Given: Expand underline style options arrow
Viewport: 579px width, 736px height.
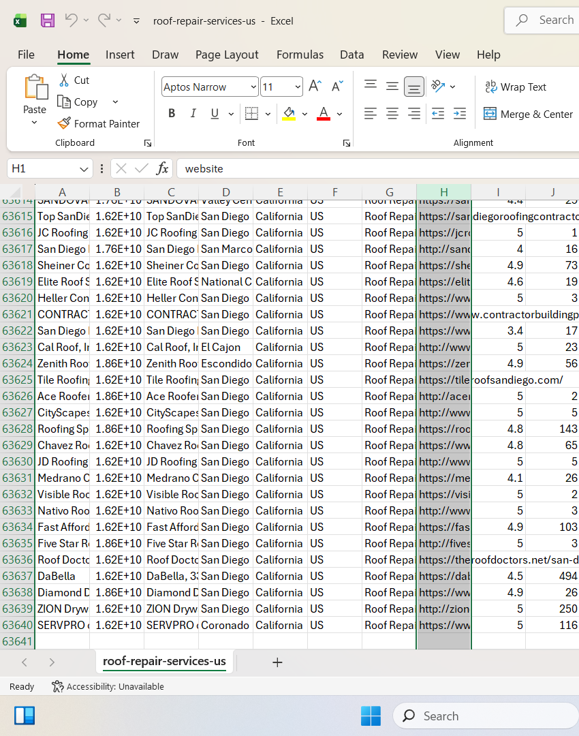Looking at the screenshot, I should (231, 114).
